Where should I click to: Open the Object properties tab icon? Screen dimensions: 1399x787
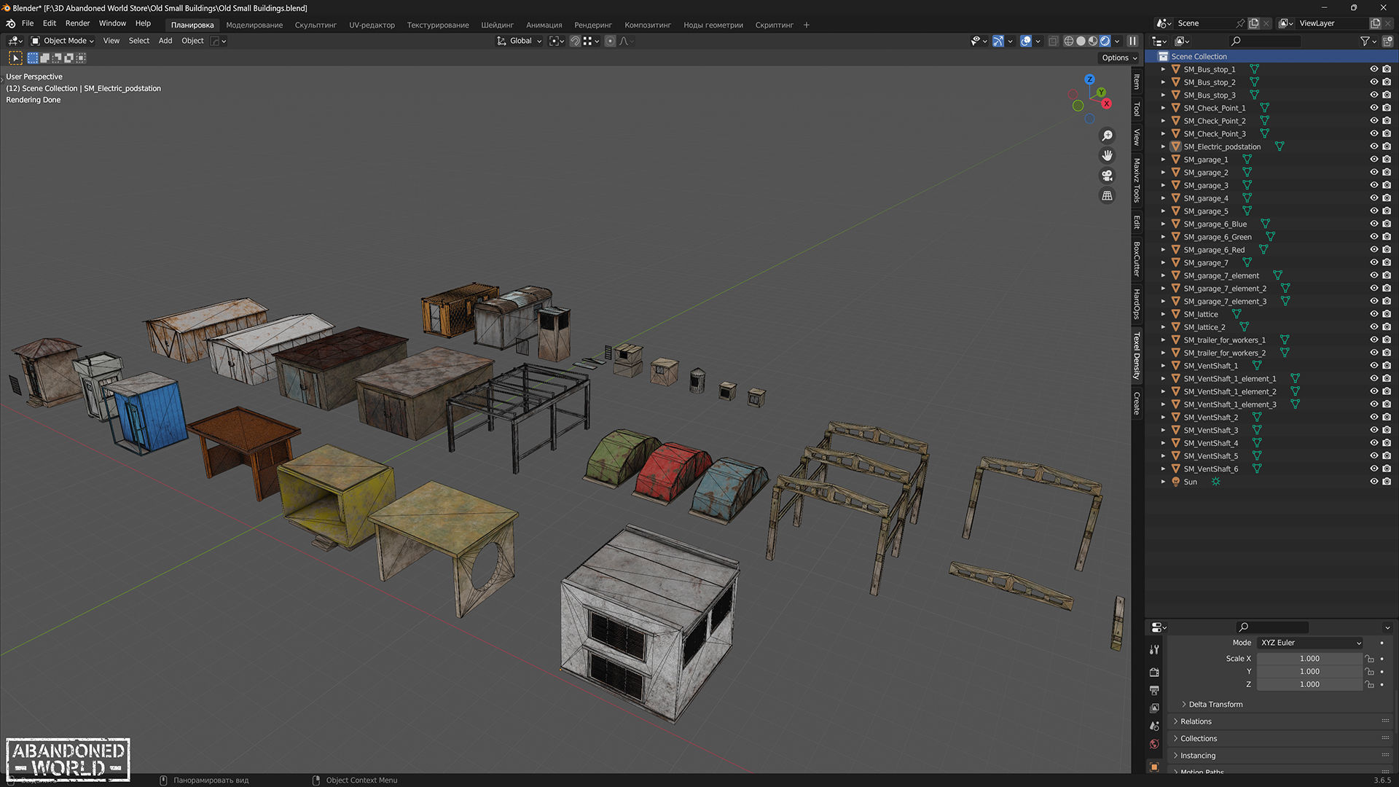1154,767
